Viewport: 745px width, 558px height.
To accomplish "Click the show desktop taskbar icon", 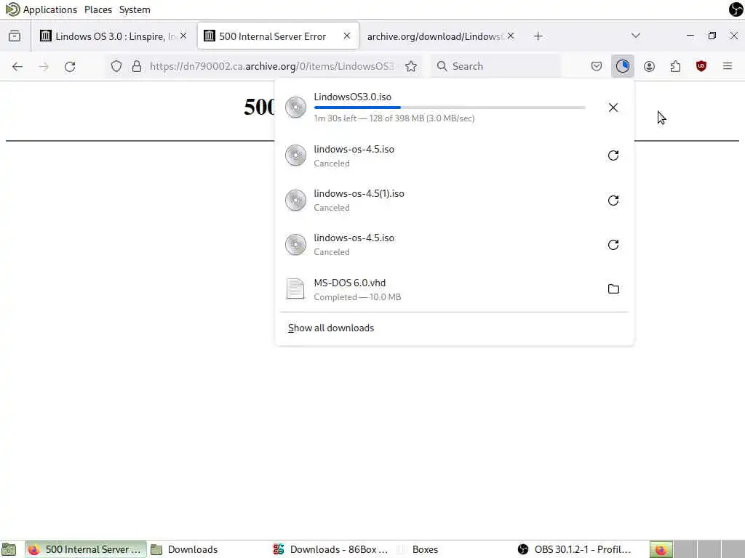I will pyautogui.click(x=9, y=549).
